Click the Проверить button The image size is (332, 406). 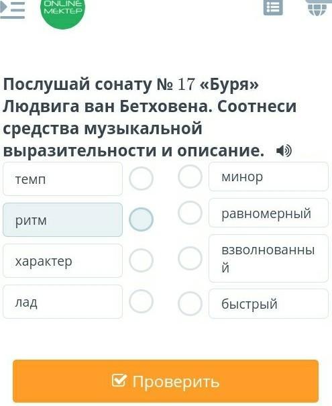[166, 381]
